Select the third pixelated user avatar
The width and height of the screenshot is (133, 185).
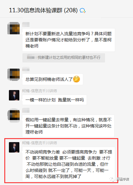[14, 115]
